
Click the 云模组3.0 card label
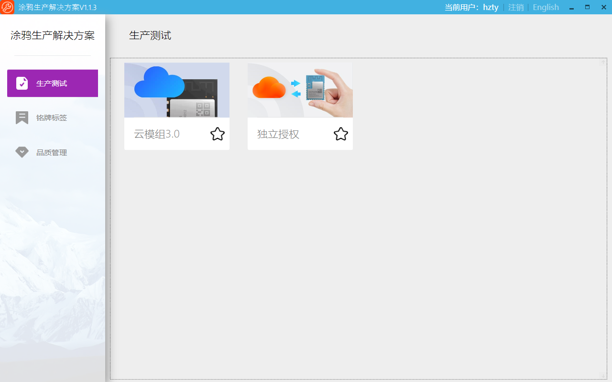[157, 134]
